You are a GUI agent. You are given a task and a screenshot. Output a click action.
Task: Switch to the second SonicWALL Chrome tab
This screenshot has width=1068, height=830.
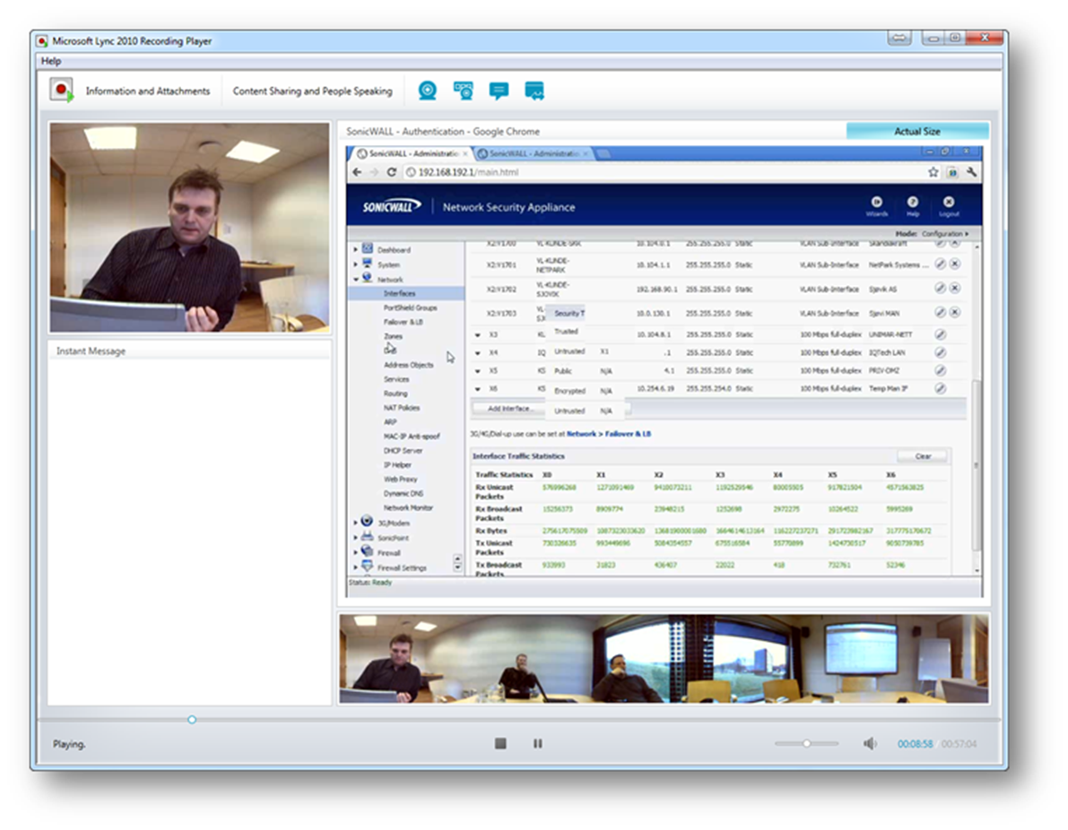tap(533, 154)
